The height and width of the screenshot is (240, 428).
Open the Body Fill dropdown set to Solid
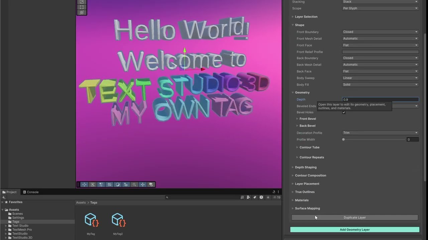380,85
